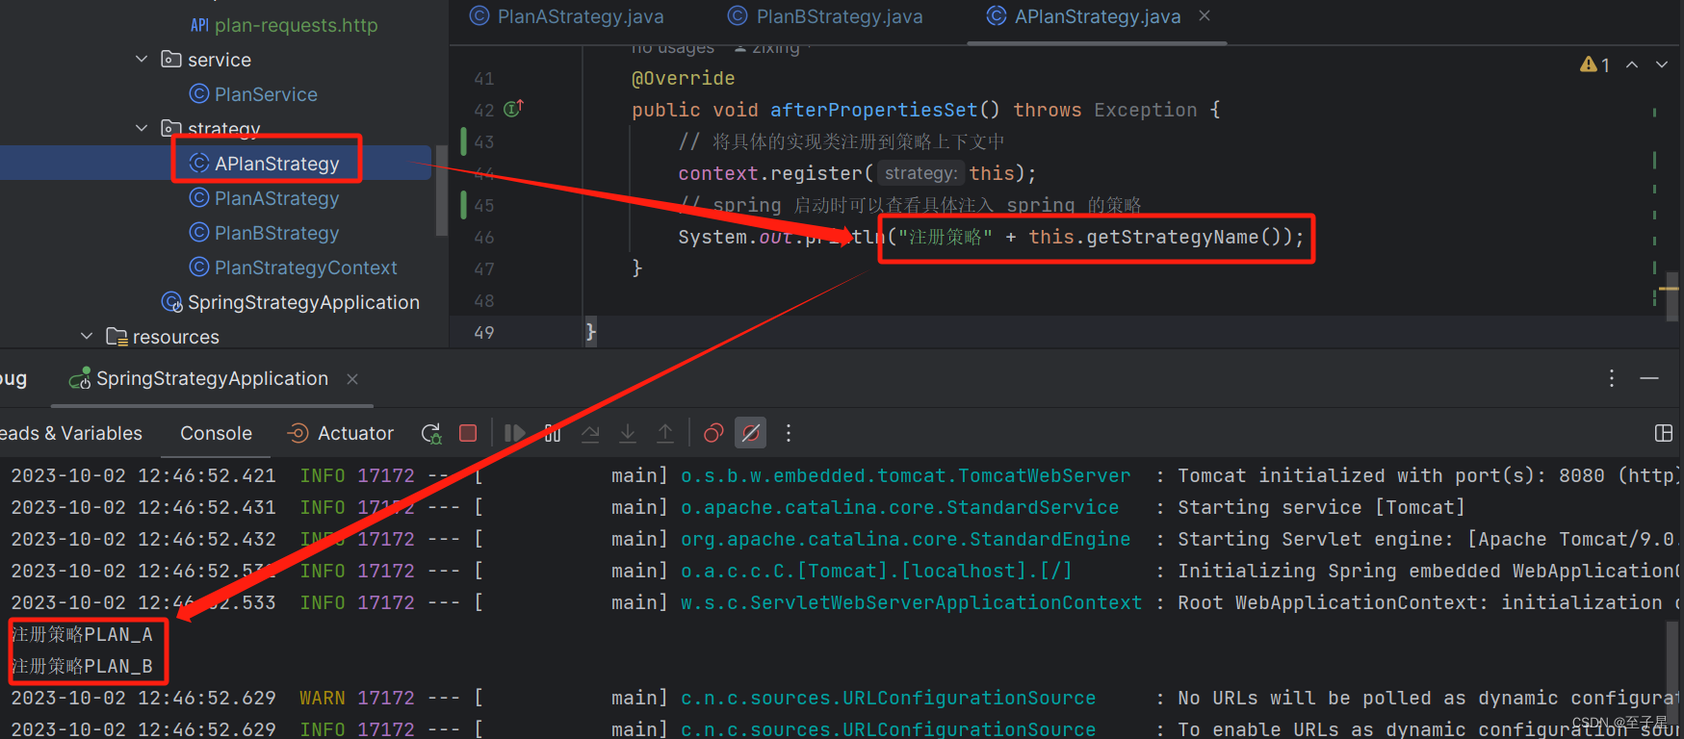
Task: Click the StandardService logger name in console
Action: (x=899, y=507)
